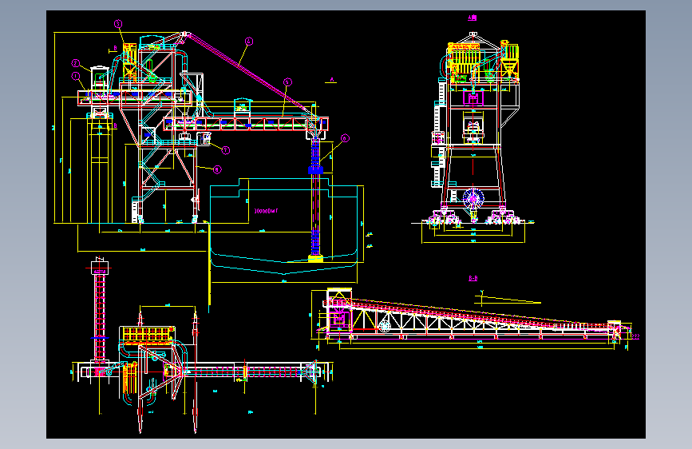Click the underlined yellow "A" view direction marker
The height and width of the screenshot is (449, 692).
332,80
